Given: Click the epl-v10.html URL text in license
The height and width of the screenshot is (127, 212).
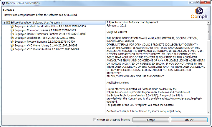Looking at the screenshot, I should (x=154, y=100).
